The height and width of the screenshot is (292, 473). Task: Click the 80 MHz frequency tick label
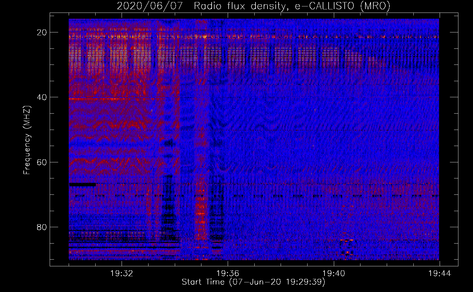pyautogui.click(x=42, y=227)
